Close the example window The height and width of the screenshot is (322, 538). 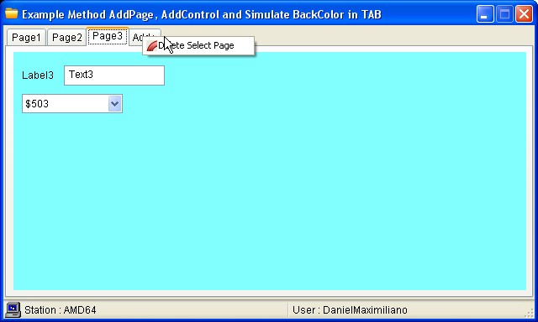click(x=524, y=14)
